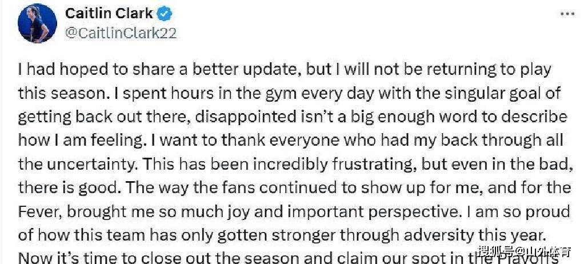The image size is (584, 264).
Task: Click the @CaitlinClark22 handle
Action: point(121,33)
